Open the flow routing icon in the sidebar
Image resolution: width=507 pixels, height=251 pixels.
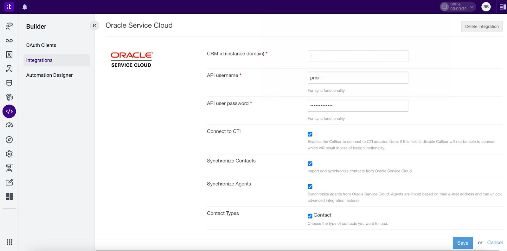(x=9, y=69)
